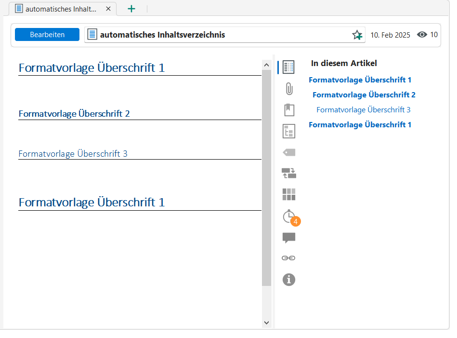Viewport: 457px width, 338px height.
Task: Open the attachments paperclip panel
Action: click(289, 89)
